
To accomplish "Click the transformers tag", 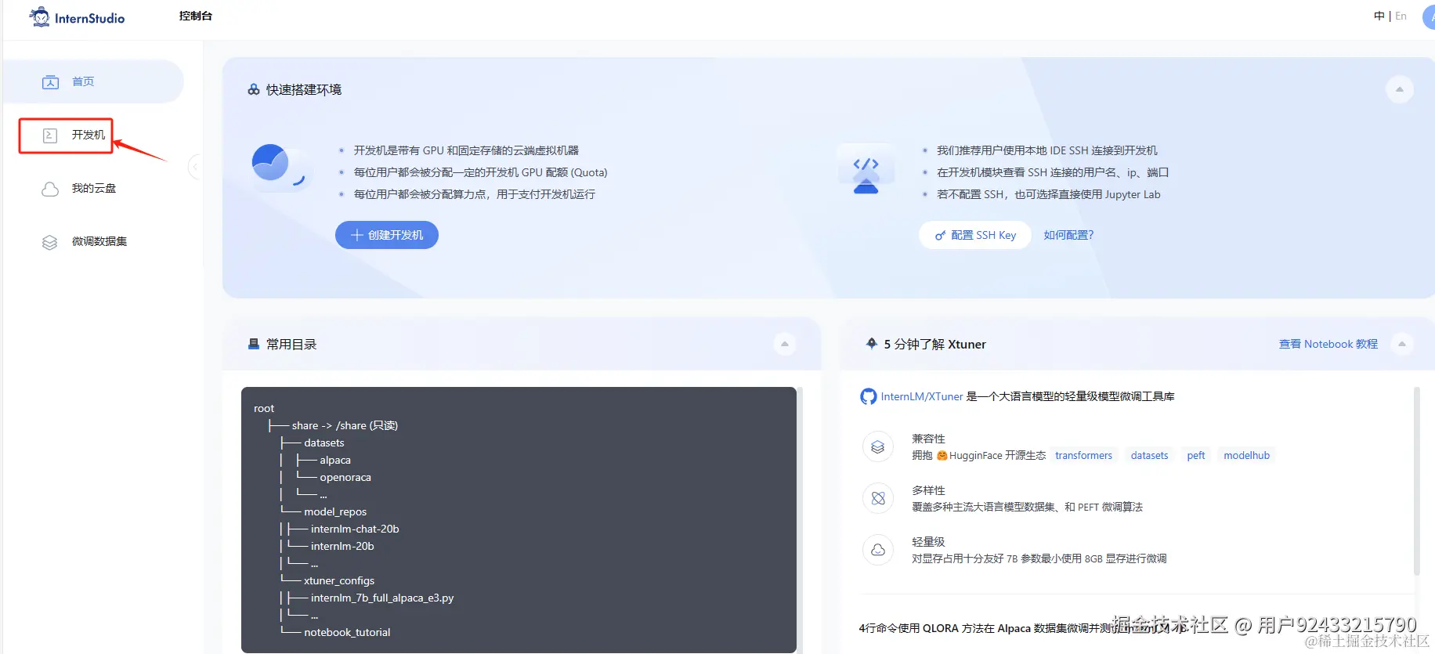I will [1083, 455].
